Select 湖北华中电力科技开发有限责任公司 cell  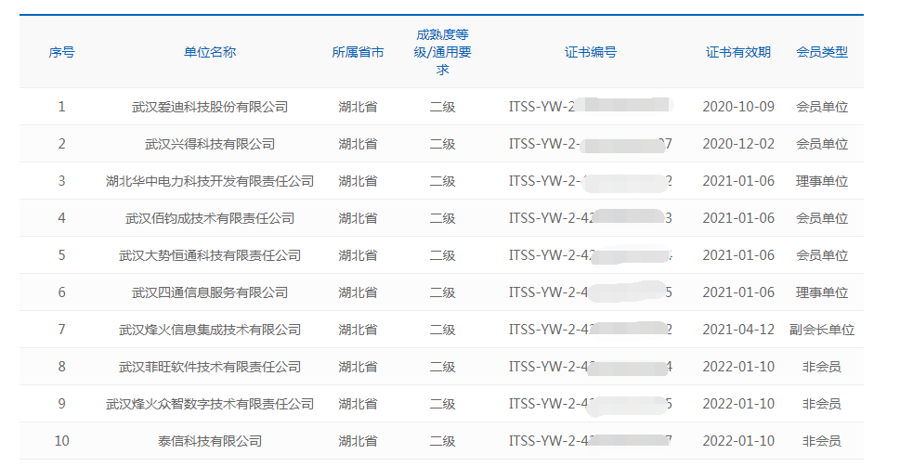(210, 181)
